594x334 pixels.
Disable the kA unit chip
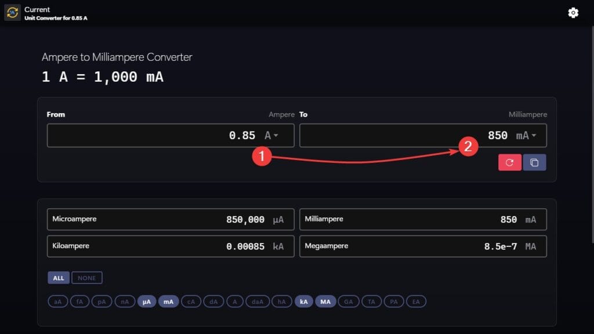pos(304,302)
